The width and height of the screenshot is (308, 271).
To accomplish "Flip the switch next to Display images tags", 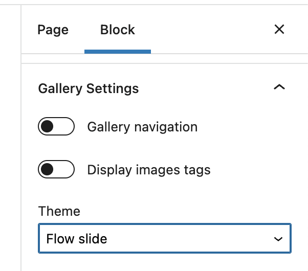I will tap(56, 170).
